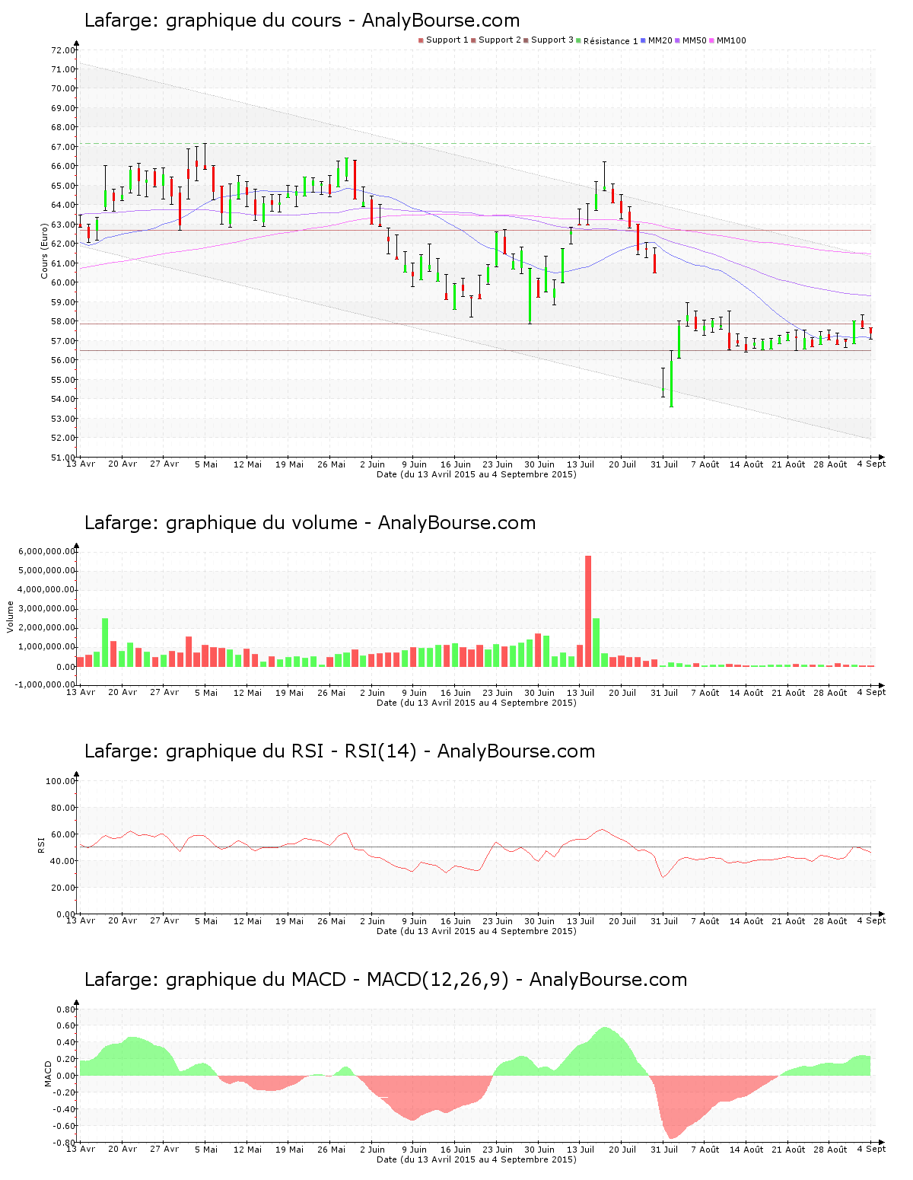Click the date range caption under MACD chart
The height and width of the screenshot is (1180, 913).
tap(476, 1159)
